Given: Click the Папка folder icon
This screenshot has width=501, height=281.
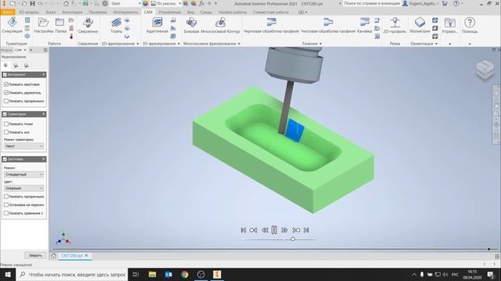Looking at the screenshot, I should (59, 23).
